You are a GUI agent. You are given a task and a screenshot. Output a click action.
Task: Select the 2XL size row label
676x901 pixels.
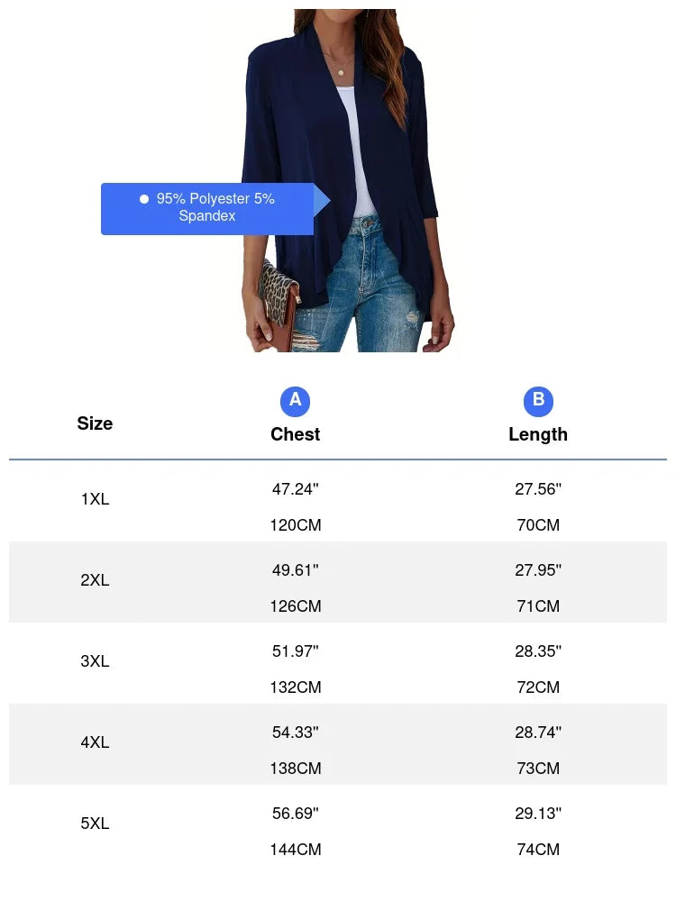pyautogui.click(x=95, y=580)
